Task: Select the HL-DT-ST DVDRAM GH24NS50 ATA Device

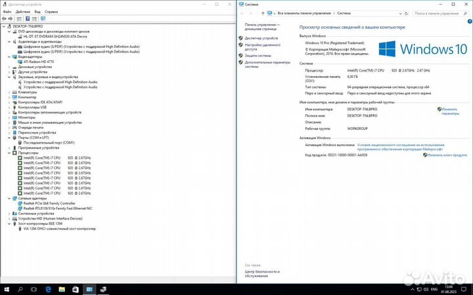Action: (x=55, y=37)
